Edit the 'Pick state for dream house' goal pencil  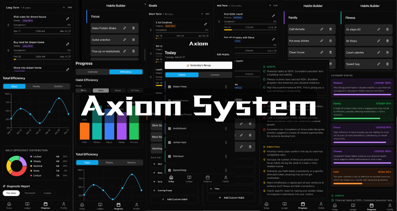pyautogui.click(x=68, y=18)
